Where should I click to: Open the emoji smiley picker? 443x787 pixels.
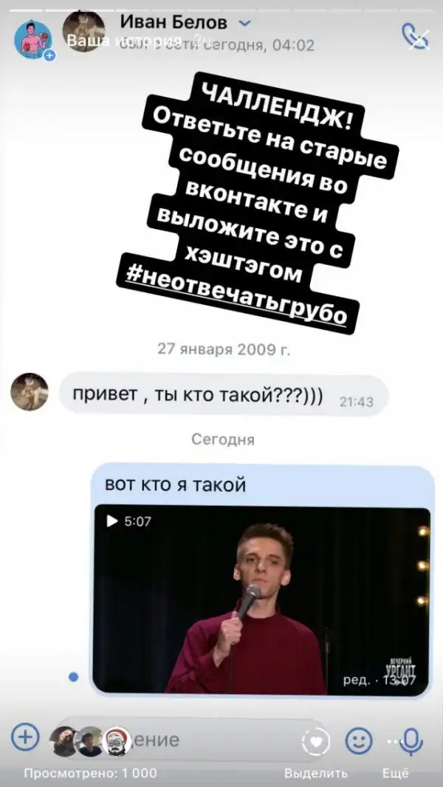pyautogui.click(x=360, y=740)
